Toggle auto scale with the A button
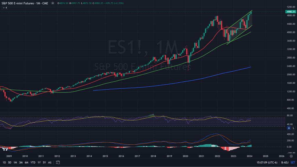Screen dimensions: 297x167 [289, 128]
